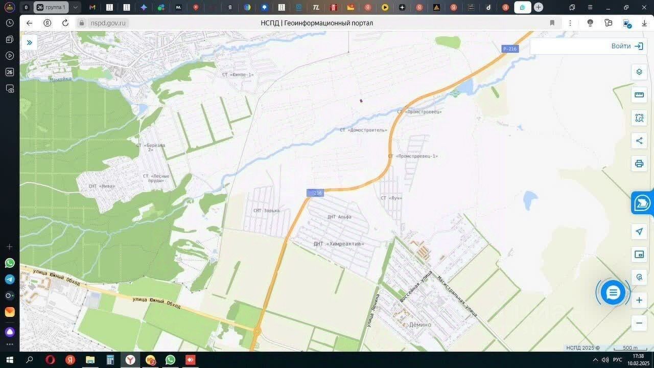Image resolution: width=654 pixels, height=368 pixels.
Task: Open Yandex home via the Я button
Action: pyautogui.click(x=47, y=23)
